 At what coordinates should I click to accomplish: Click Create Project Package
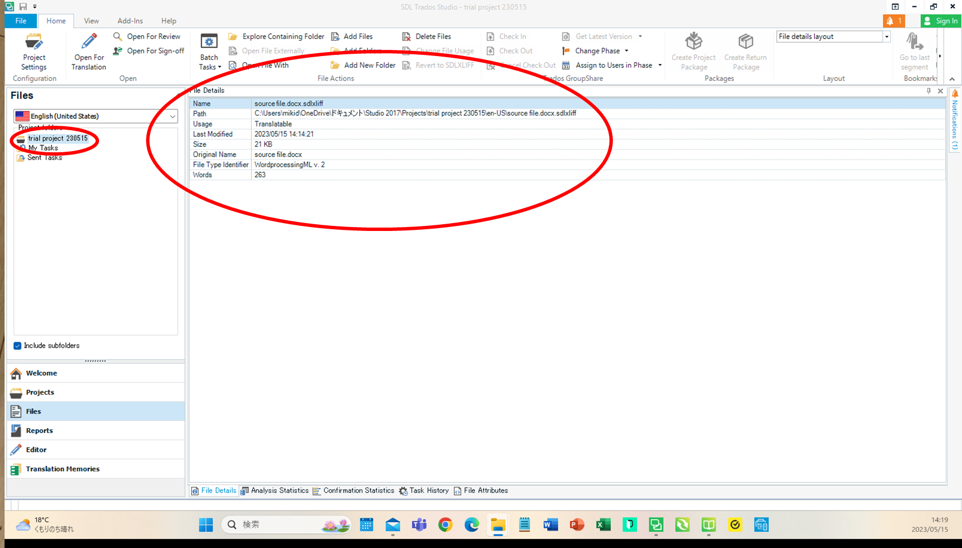click(x=694, y=52)
